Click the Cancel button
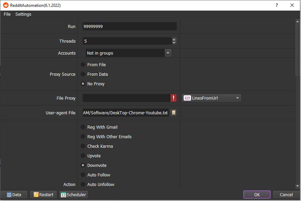Screen dimensions: 301x201 286,195
